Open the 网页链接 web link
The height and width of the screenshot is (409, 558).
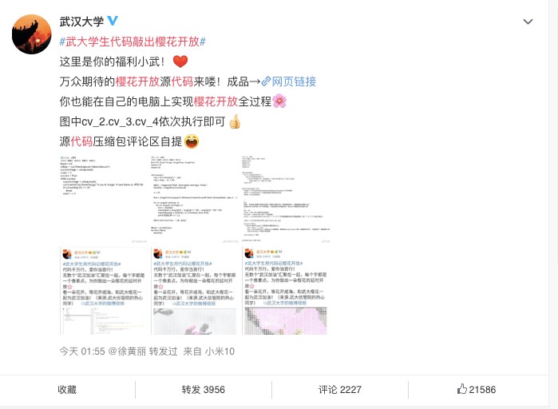(x=294, y=81)
